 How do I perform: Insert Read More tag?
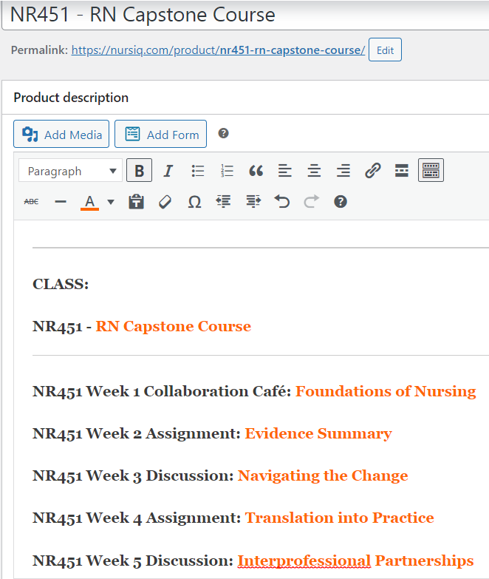coord(401,171)
